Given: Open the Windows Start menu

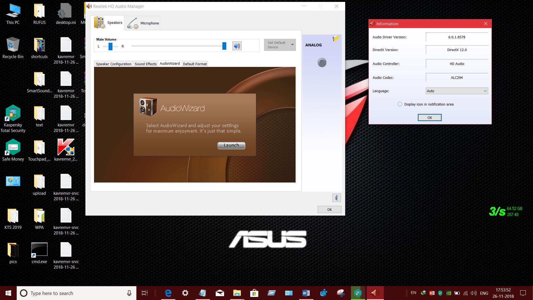Looking at the screenshot, I should [8, 293].
